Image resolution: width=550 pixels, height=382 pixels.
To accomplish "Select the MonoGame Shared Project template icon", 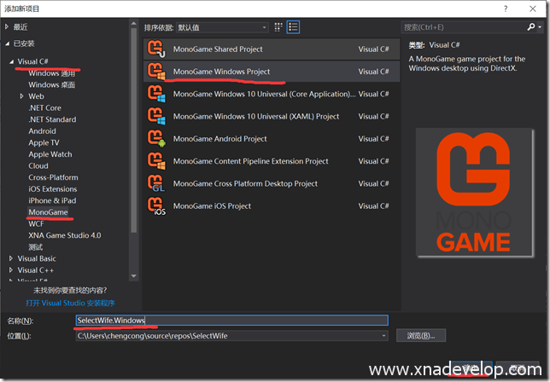I will pyautogui.click(x=156, y=49).
